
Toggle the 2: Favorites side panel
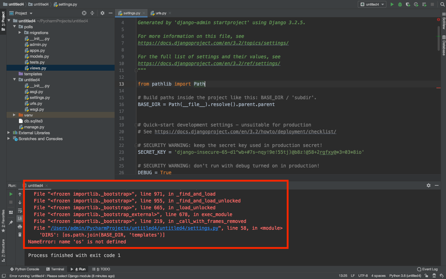pos(3,221)
